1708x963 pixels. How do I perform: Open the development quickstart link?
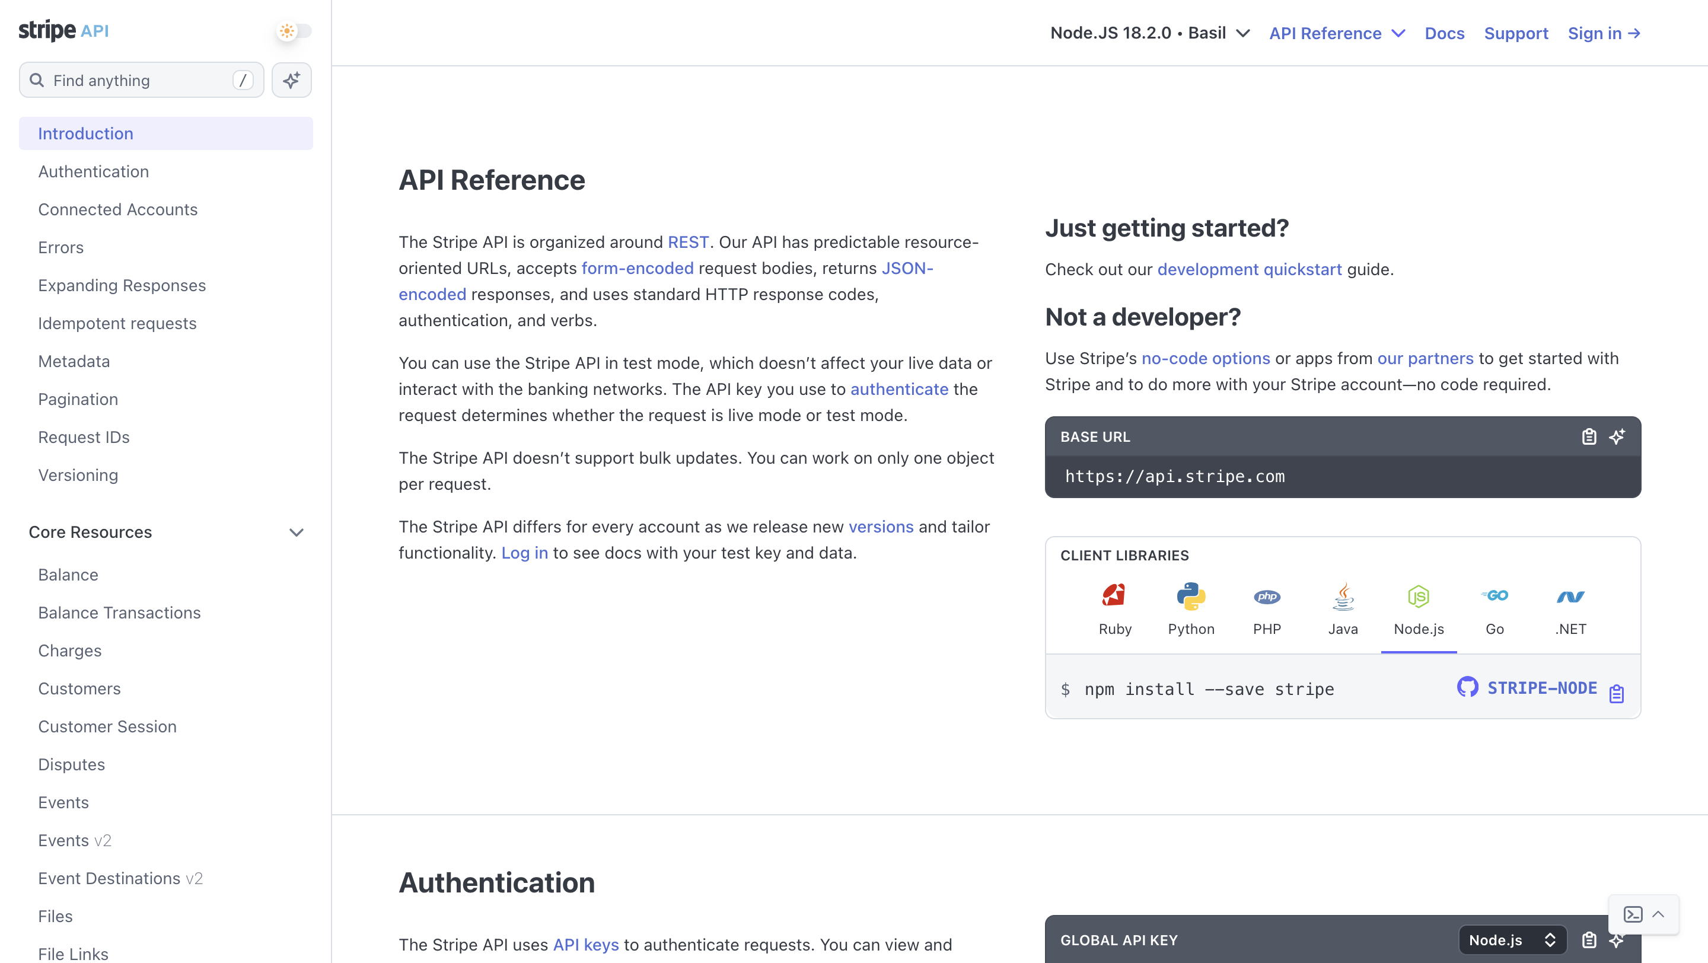coord(1249,269)
